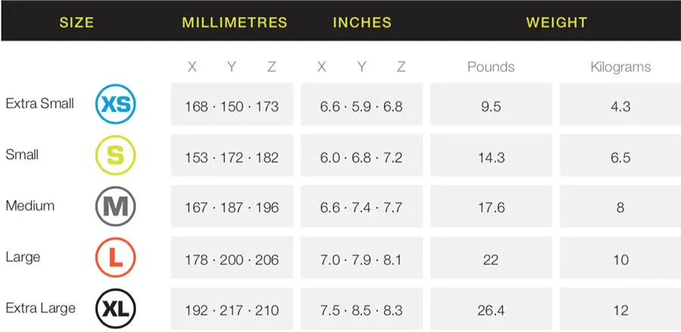Select the 6.0 · 6.8 · 7.2 inches cell

pyautogui.click(x=361, y=158)
